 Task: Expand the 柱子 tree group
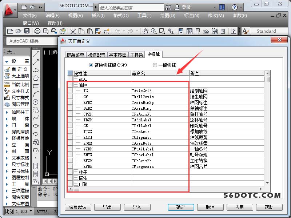[76, 172]
